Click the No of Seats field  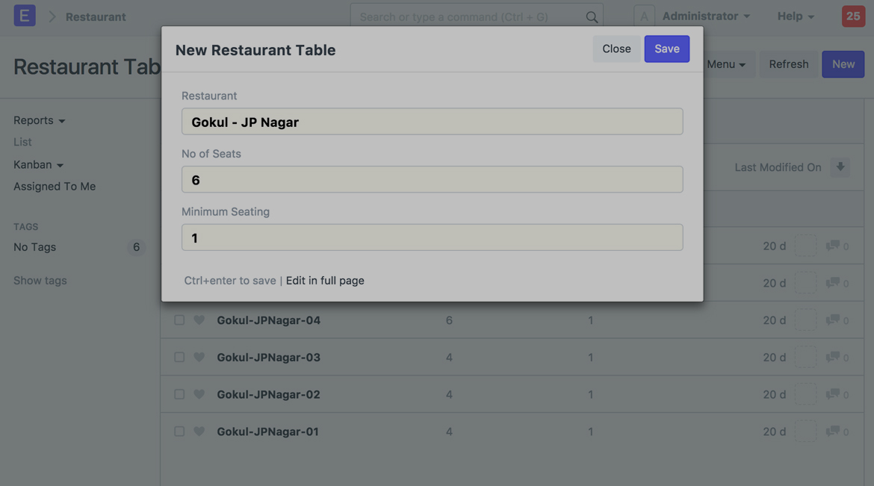click(x=432, y=180)
